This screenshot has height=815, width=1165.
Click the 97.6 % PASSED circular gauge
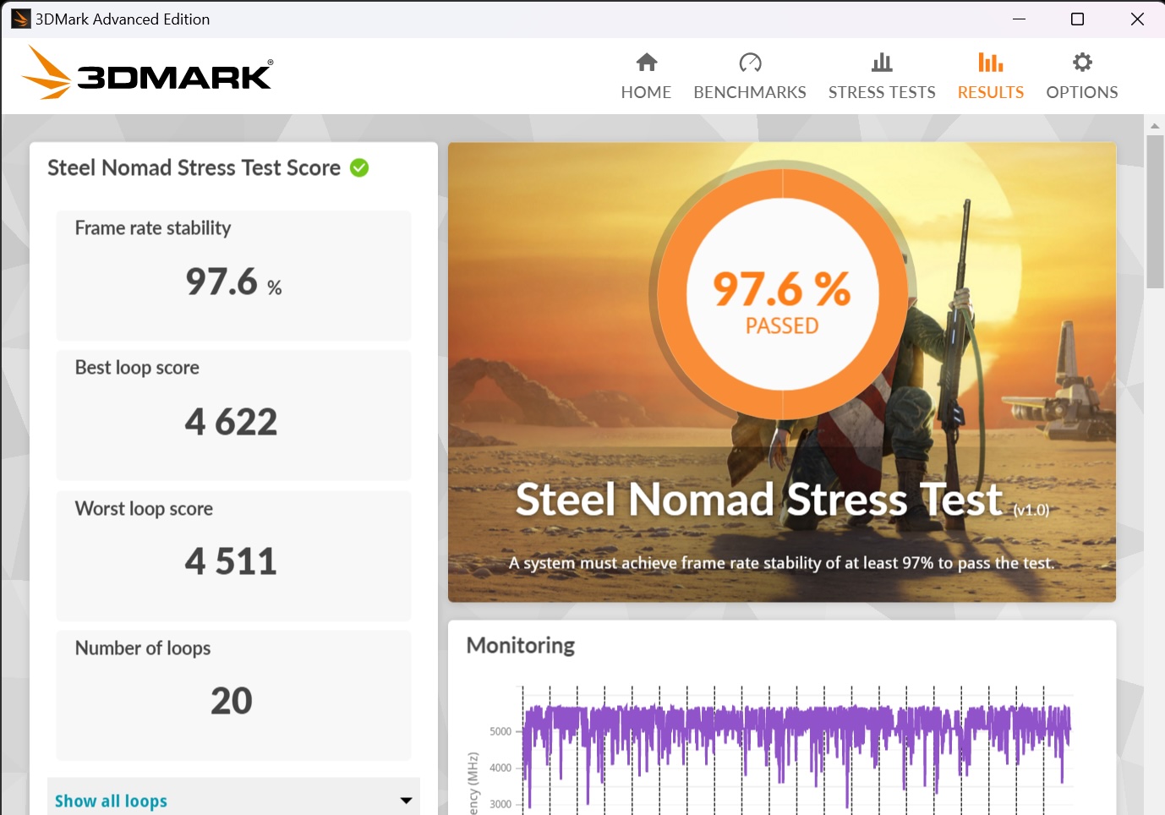point(782,294)
